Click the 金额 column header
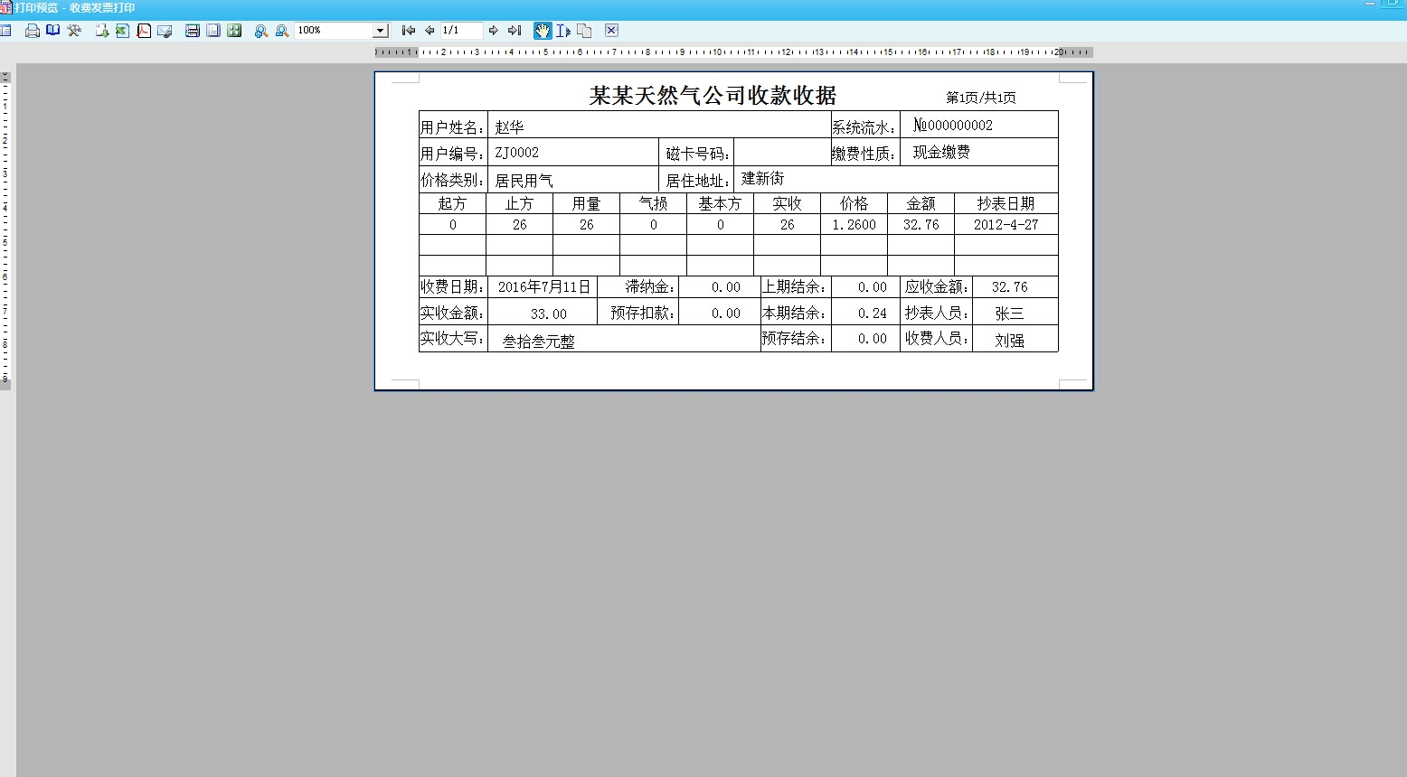This screenshot has width=1407, height=777. click(x=921, y=203)
